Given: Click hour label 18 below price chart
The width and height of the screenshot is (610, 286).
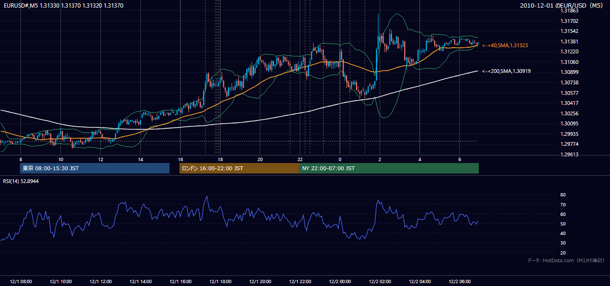Looking at the screenshot, I should [x=220, y=159].
